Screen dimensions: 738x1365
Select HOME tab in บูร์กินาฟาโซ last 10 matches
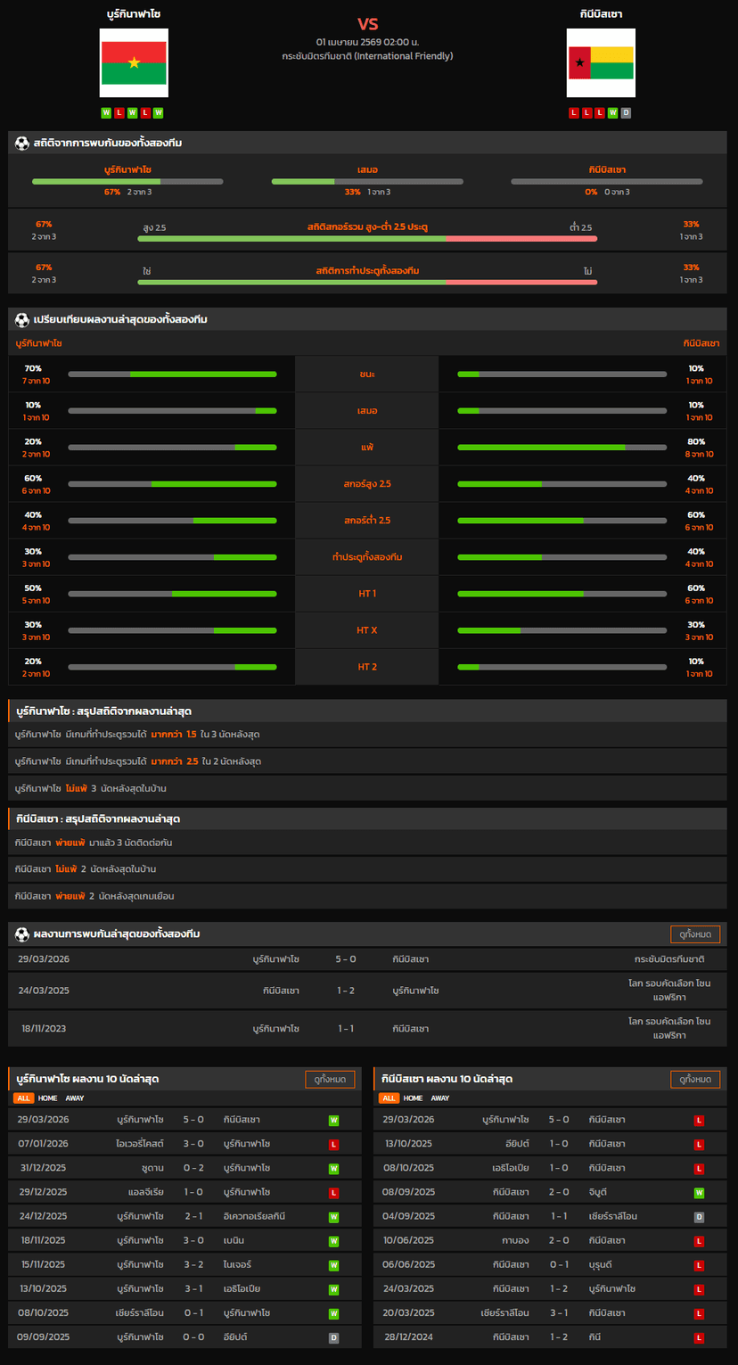(x=47, y=1098)
